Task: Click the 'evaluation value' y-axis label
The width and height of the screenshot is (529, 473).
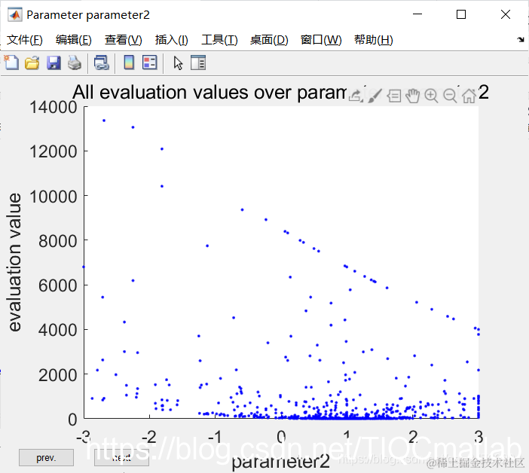Action: coord(14,262)
